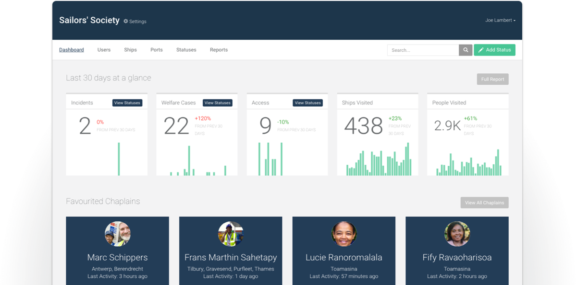
Task: Switch to the Ships tab
Action: pyautogui.click(x=130, y=50)
